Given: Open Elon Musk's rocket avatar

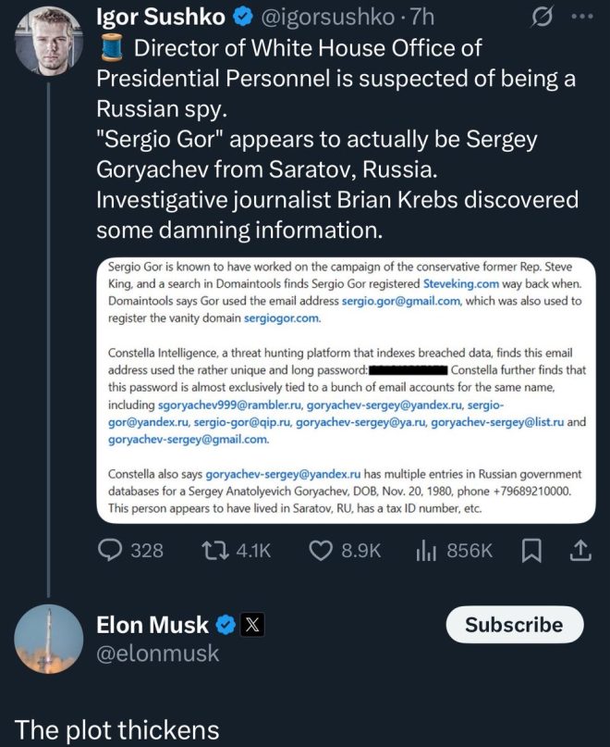Looking at the screenshot, I should 49,639.
